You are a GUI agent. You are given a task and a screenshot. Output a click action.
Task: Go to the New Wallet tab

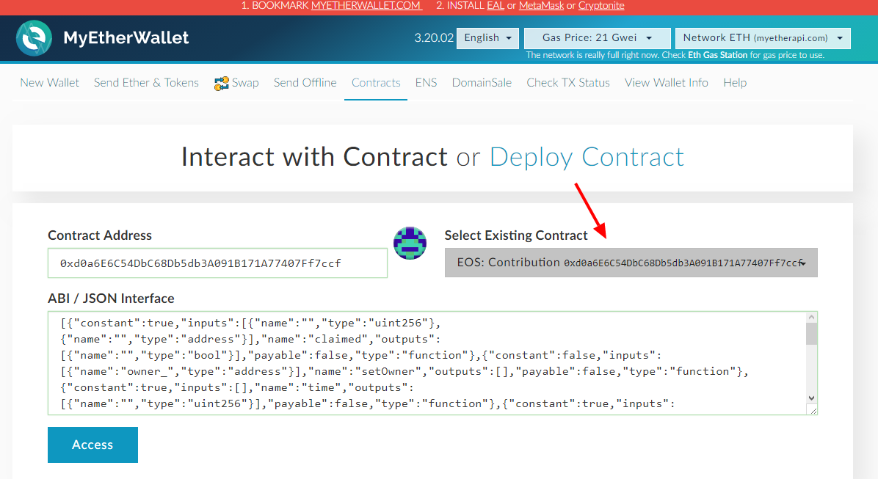point(49,83)
